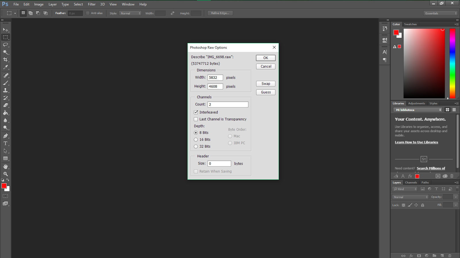Click the Cancel button in dialog
This screenshot has width=460, height=258.
coord(266,67)
